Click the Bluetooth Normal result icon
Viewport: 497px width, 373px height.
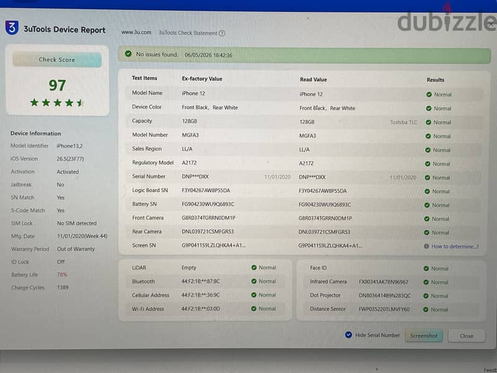[253, 282]
